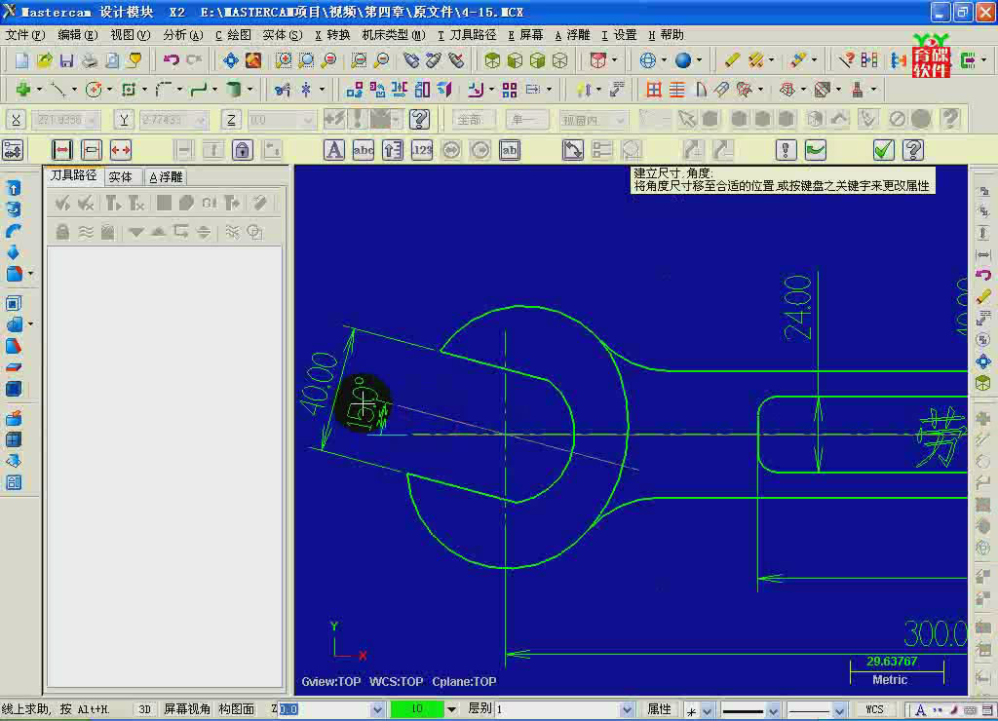Click the yellow pencil icon on the right sidebar
The width and height of the screenshot is (998, 721).
(983, 296)
